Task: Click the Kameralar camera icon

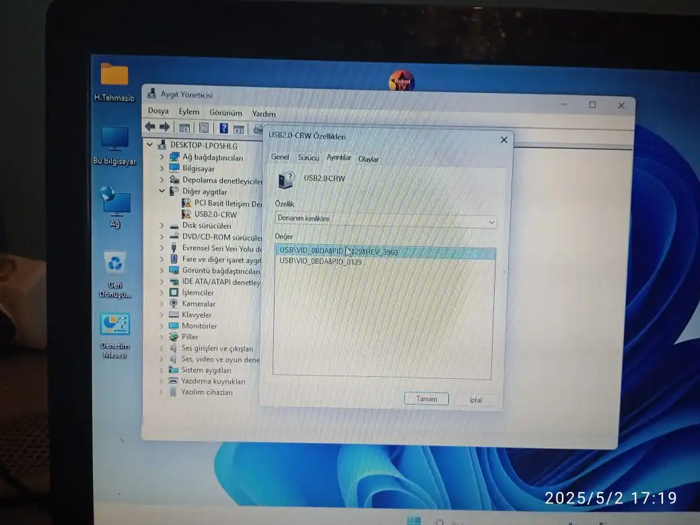Action: 174,303
